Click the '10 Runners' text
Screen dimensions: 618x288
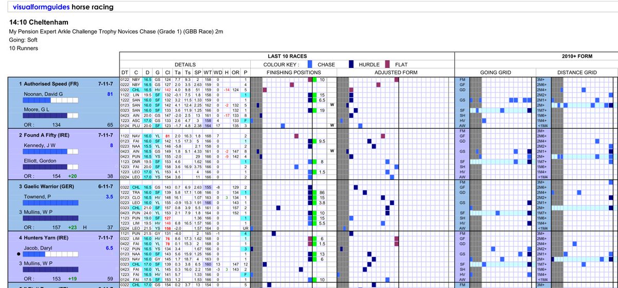(24, 48)
